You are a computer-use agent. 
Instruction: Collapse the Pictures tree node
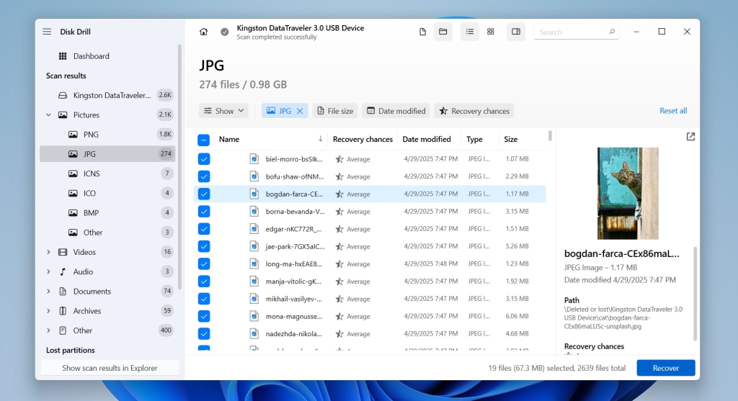(x=48, y=114)
